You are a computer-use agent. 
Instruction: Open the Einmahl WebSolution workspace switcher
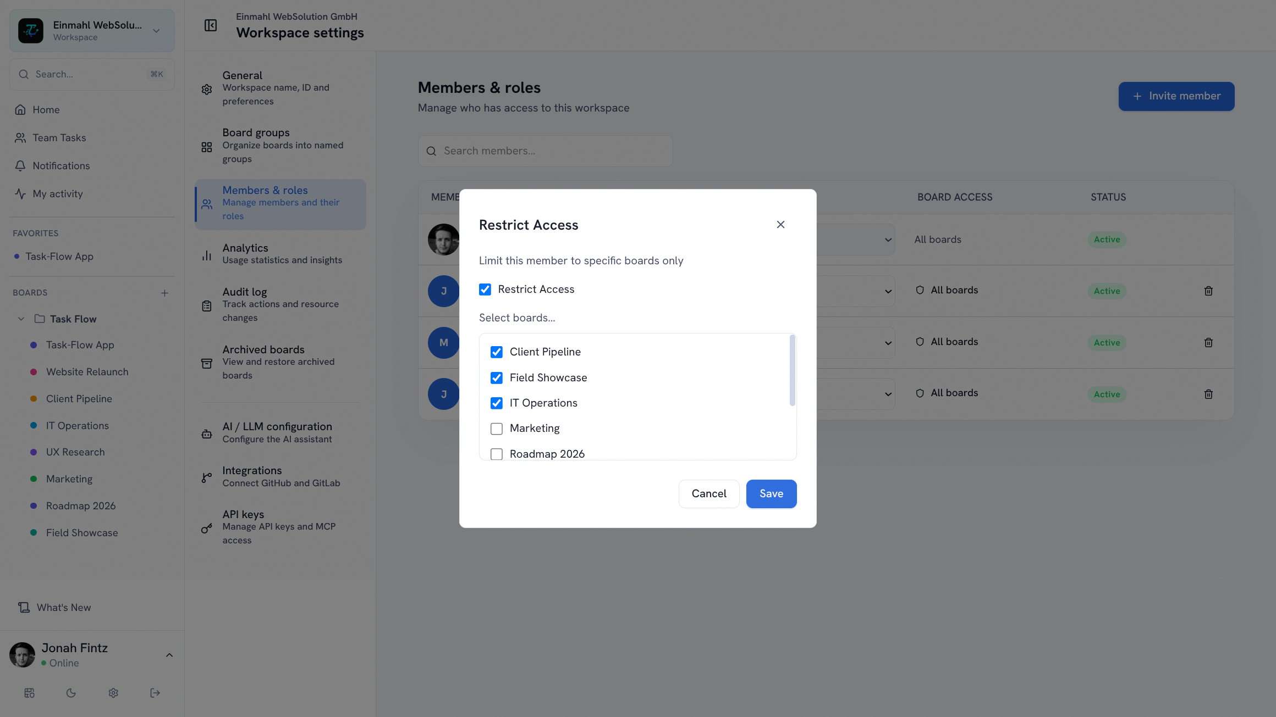tap(92, 31)
